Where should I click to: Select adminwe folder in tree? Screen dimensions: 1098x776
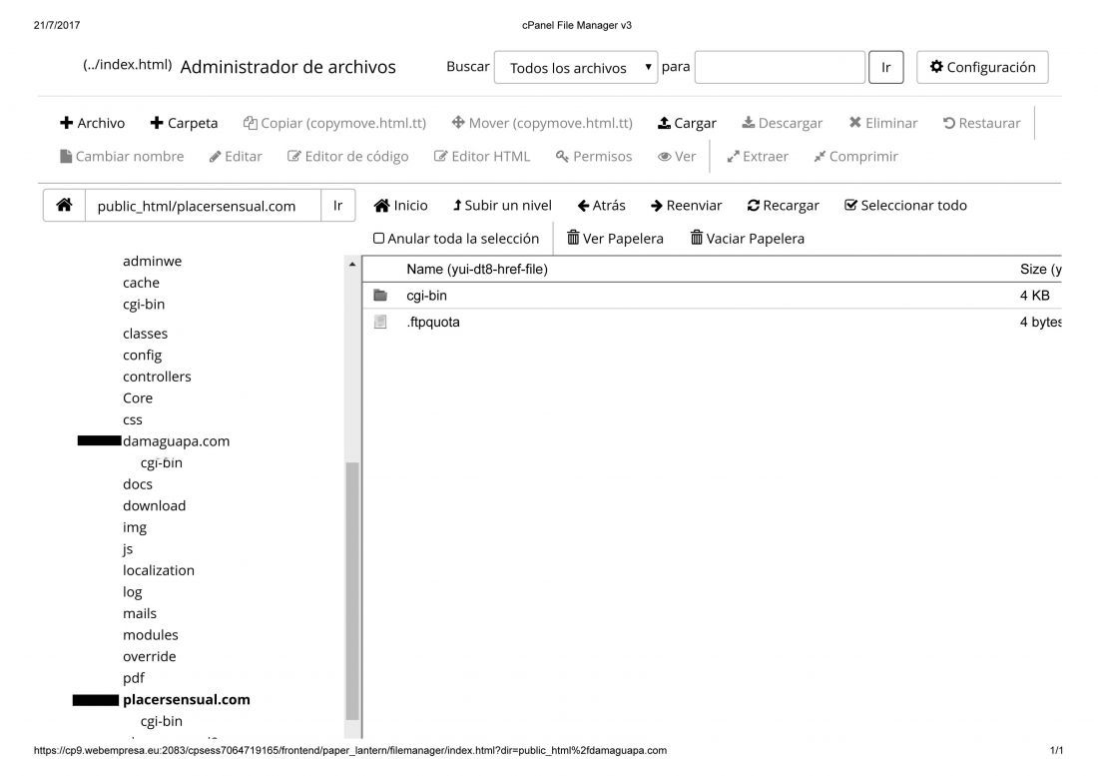pyautogui.click(x=152, y=261)
